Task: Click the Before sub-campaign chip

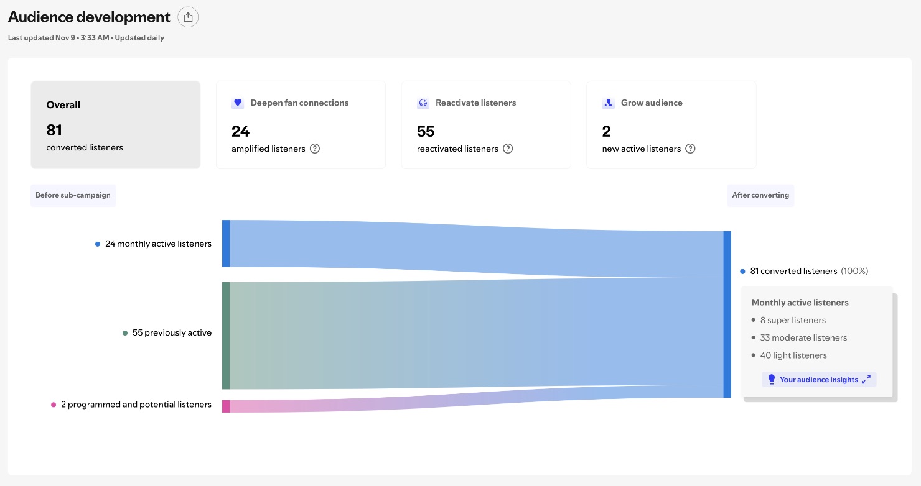Action: (x=73, y=195)
